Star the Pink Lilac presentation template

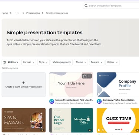(84, 76)
